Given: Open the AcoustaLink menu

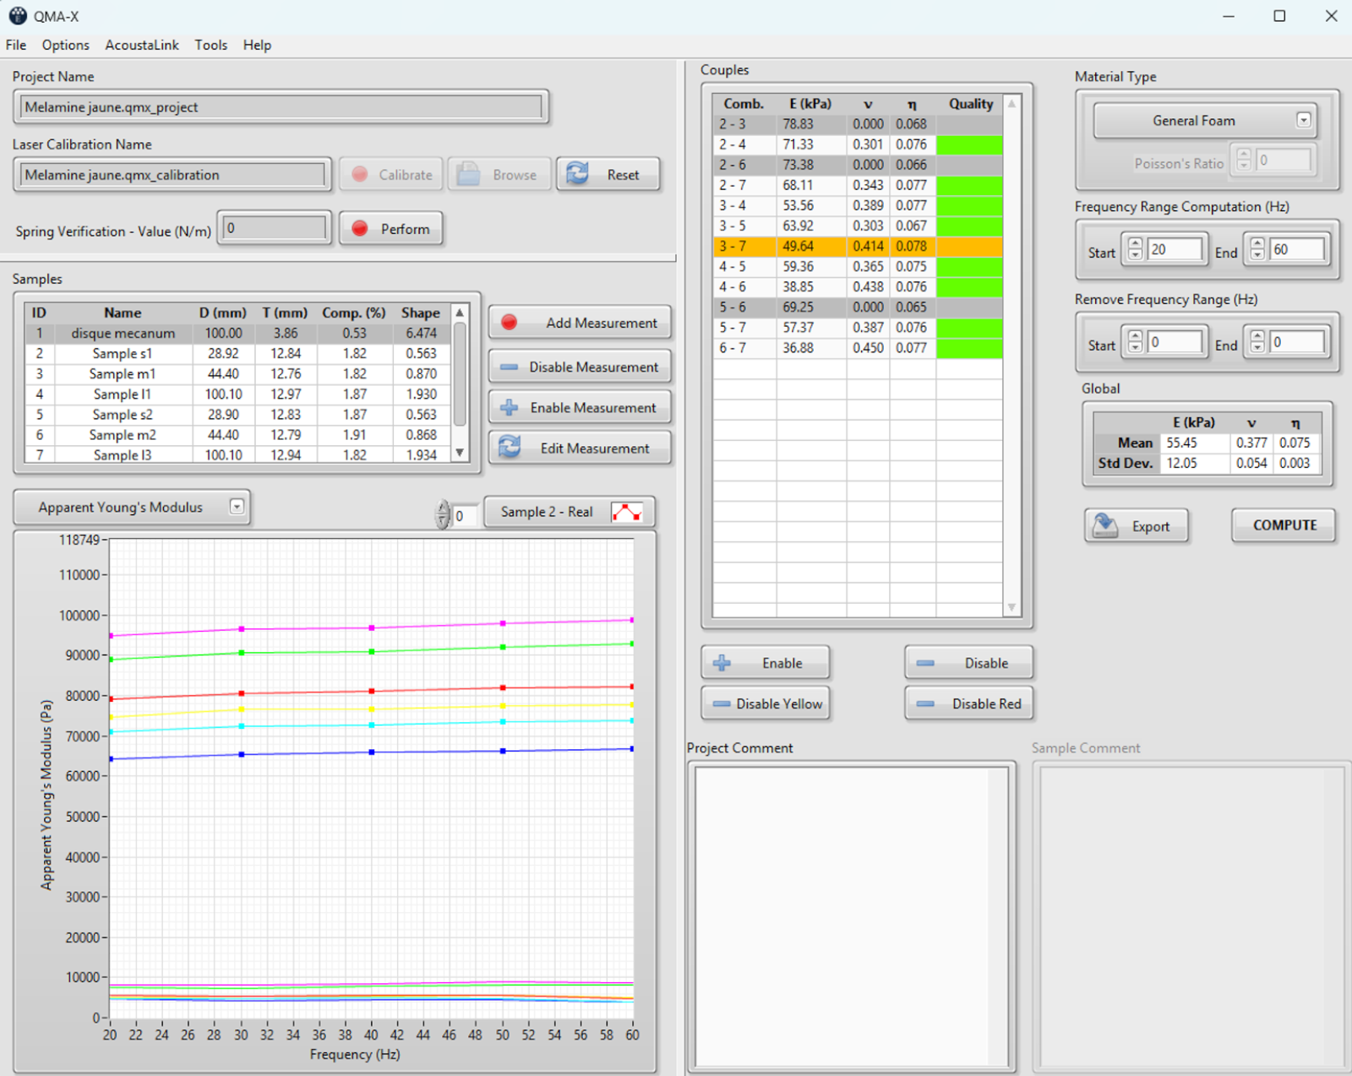Looking at the screenshot, I should (x=142, y=45).
